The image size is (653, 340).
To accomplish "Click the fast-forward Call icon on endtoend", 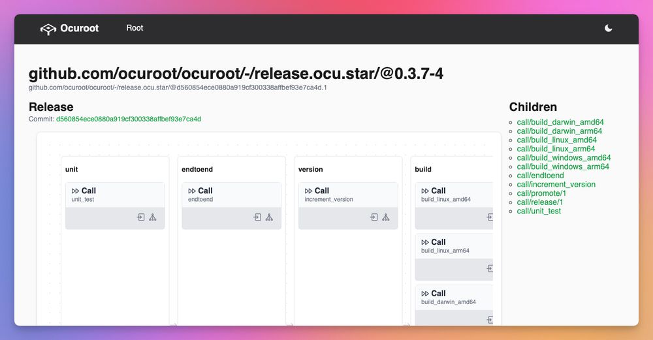I will coord(192,191).
